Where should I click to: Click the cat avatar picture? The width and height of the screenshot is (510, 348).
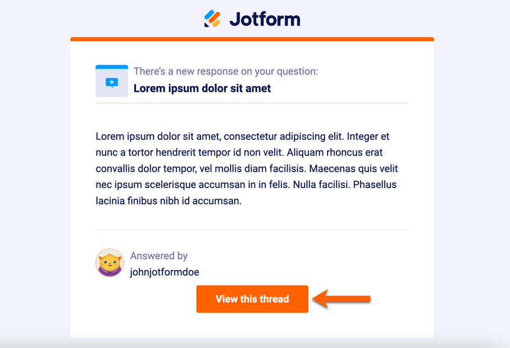[110, 263]
